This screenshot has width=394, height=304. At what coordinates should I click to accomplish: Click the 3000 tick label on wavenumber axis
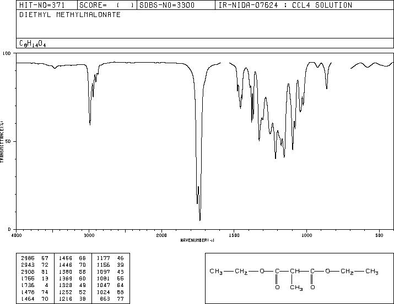click(89, 235)
